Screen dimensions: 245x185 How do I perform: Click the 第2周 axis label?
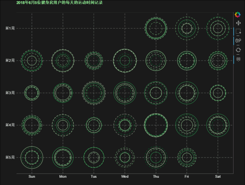point(10,60)
